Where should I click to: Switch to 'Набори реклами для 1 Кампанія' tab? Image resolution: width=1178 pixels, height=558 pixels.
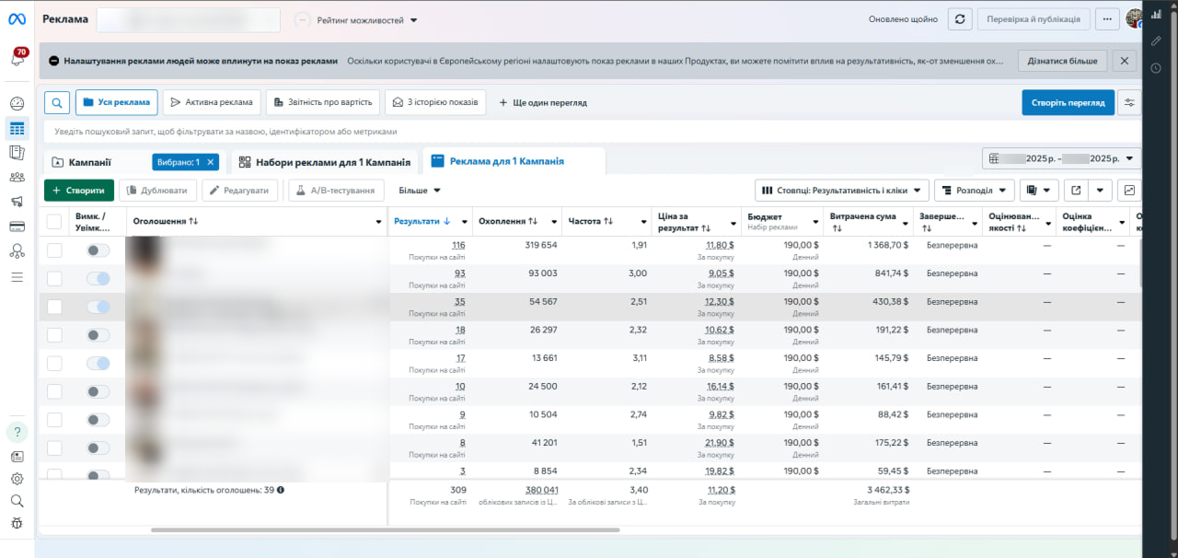pos(324,162)
